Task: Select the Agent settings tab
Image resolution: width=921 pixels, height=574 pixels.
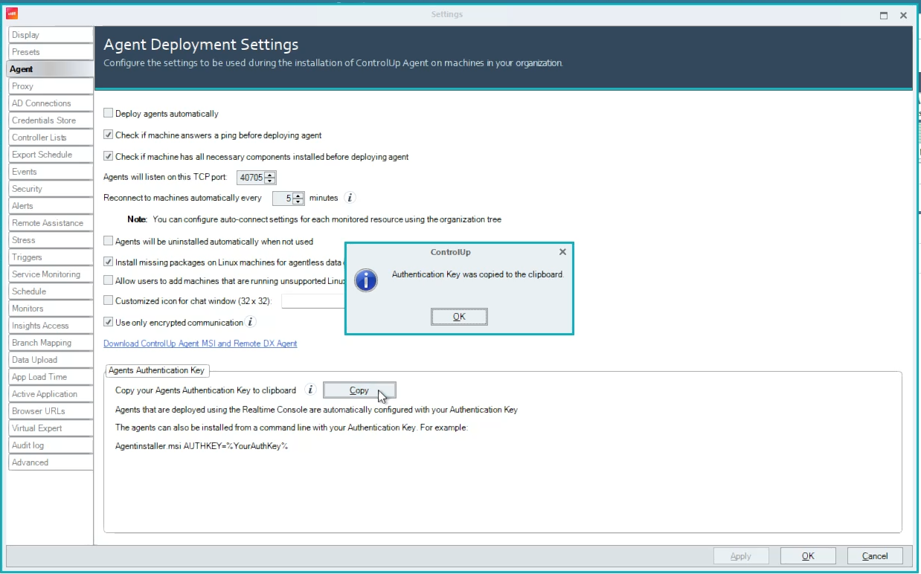Action: point(50,69)
